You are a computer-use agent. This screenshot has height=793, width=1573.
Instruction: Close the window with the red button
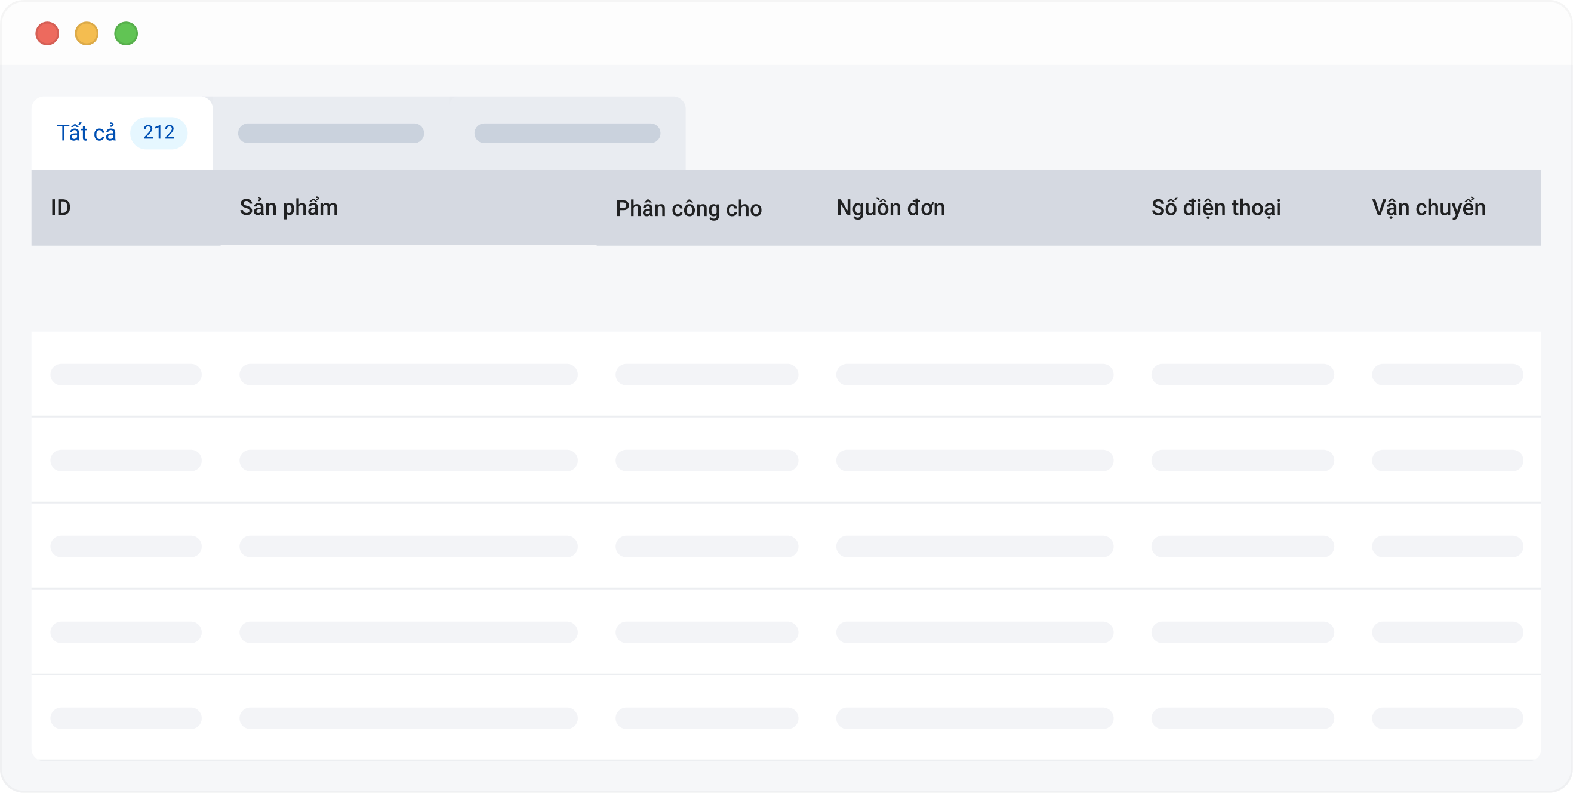click(47, 33)
